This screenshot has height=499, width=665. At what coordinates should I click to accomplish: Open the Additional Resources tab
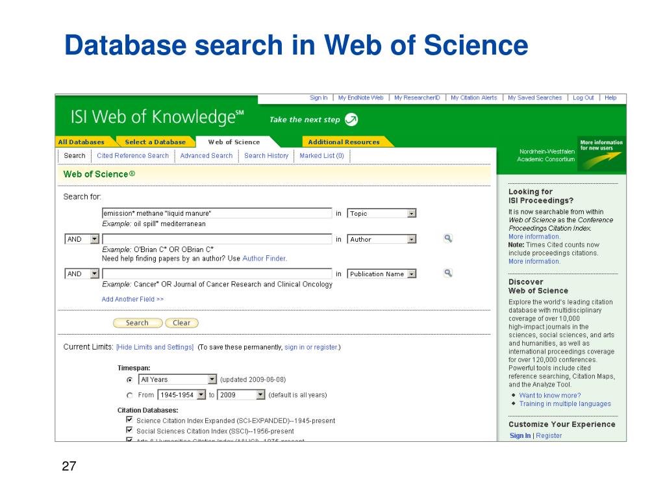click(x=344, y=142)
